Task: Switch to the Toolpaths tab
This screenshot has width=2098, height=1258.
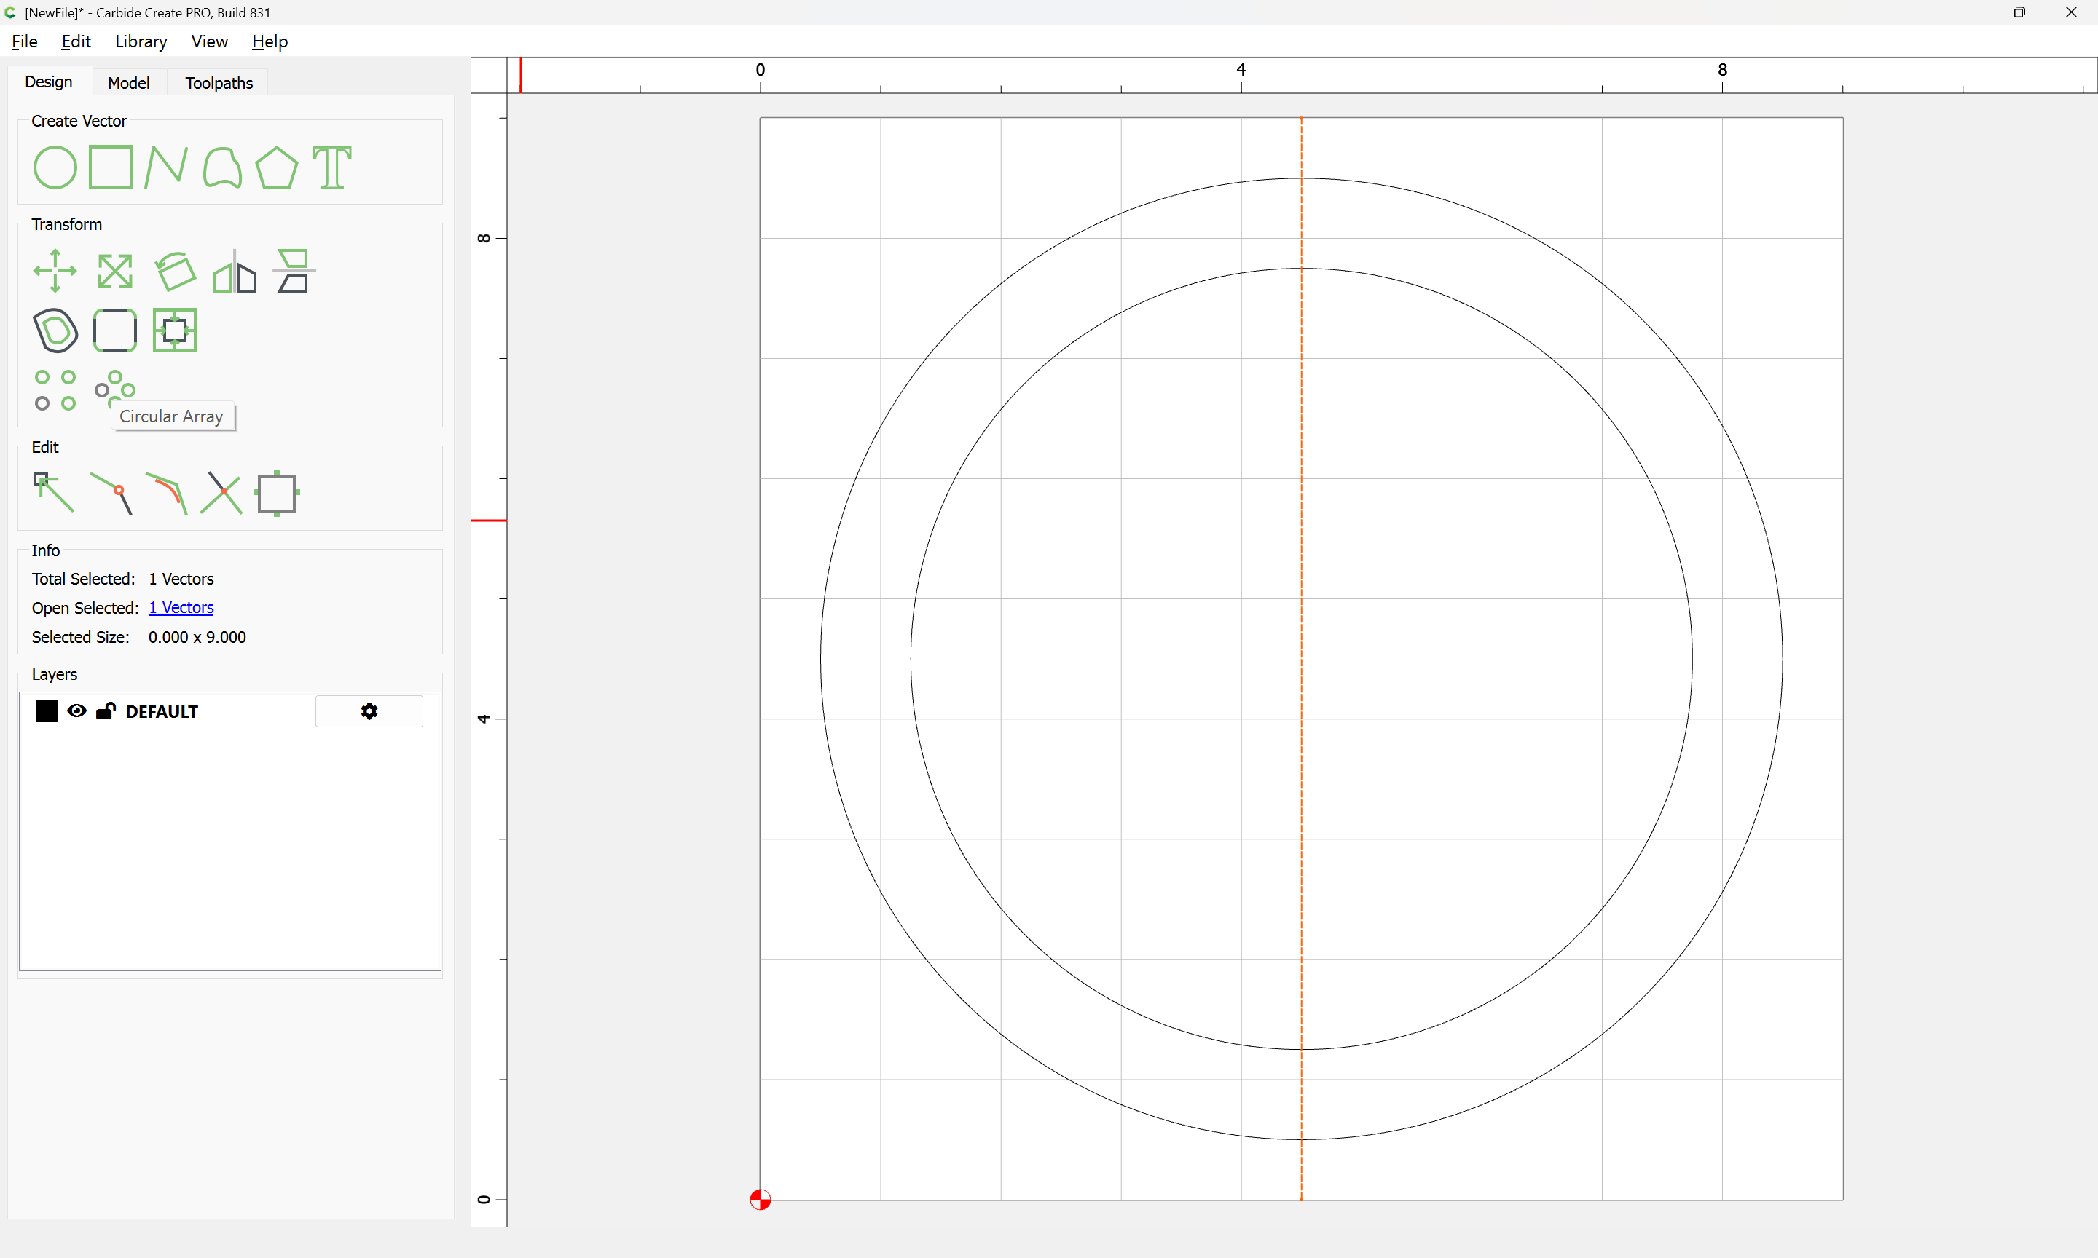Action: pyautogui.click(x=219, y=83)
